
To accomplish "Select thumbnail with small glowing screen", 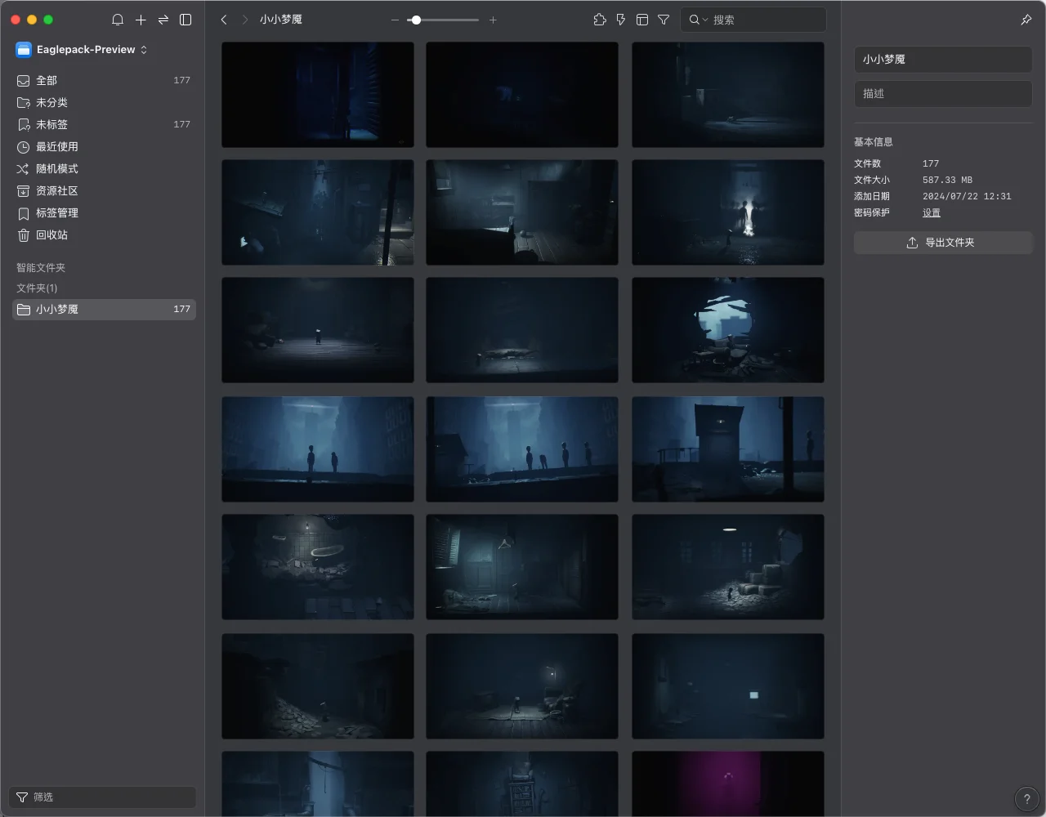I will (x=728, y=686).
